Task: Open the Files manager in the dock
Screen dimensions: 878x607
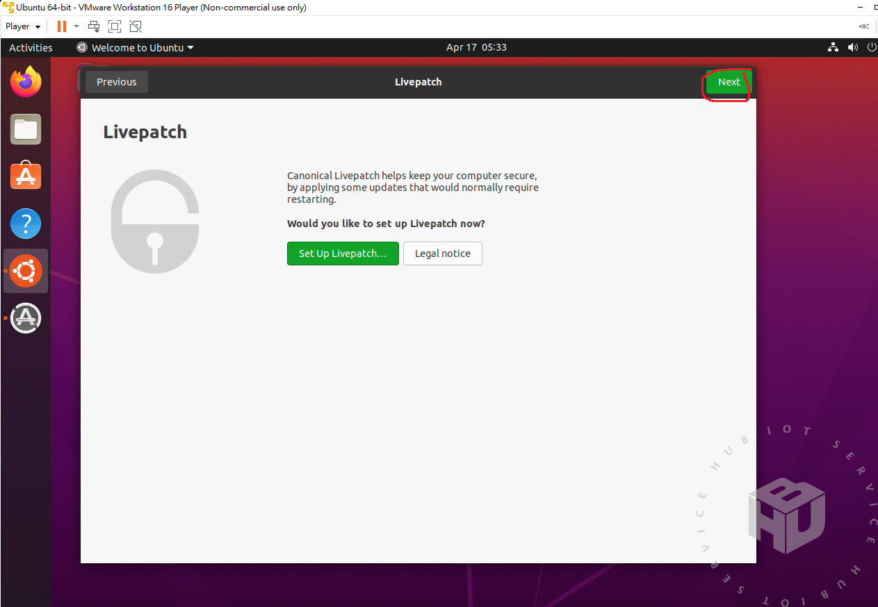Action: [x=26, y=129]
